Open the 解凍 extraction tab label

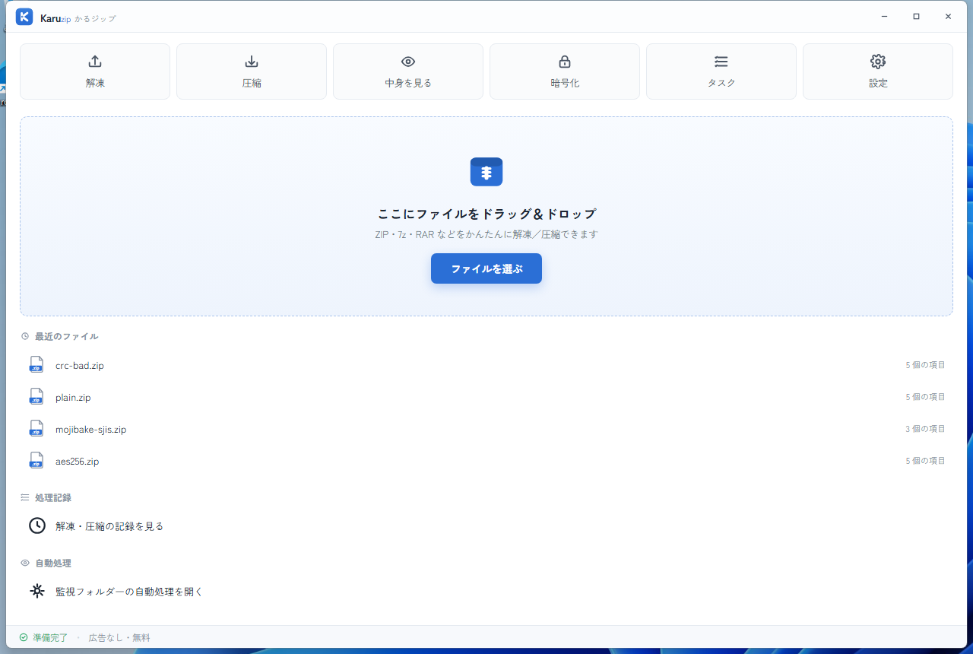coord(95,83)
